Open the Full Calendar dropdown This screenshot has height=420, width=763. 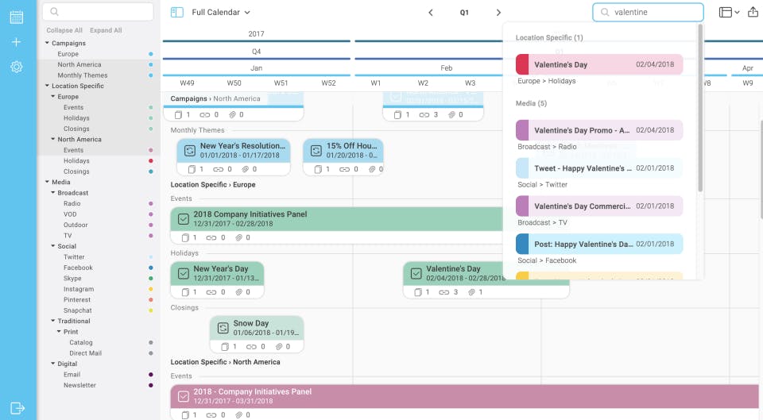(220, 12)
